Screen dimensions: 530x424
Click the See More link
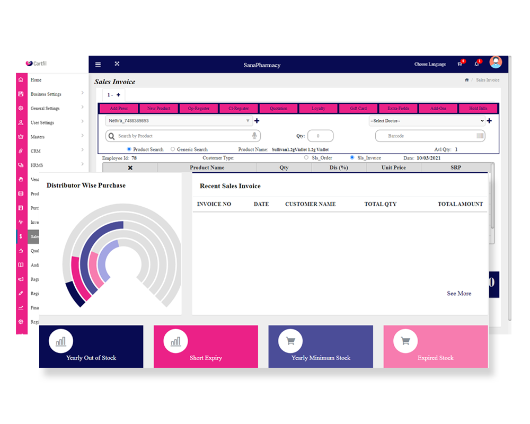(x=458, y=294)
